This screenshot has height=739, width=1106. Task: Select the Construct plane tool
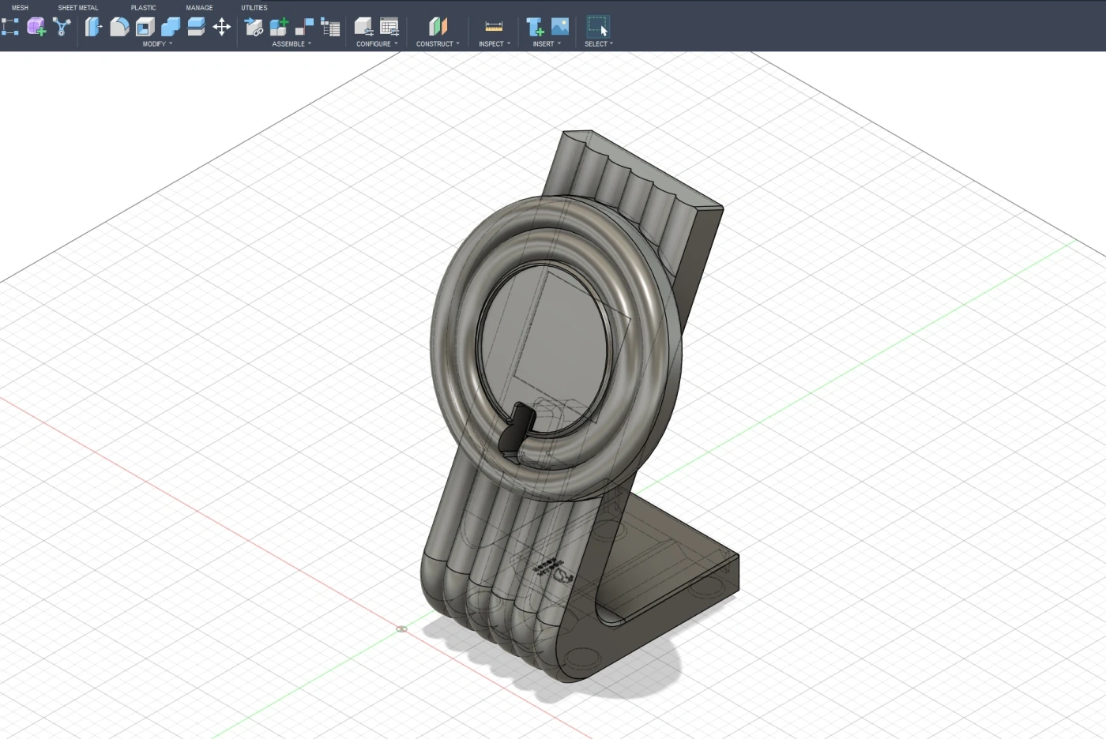438,27
